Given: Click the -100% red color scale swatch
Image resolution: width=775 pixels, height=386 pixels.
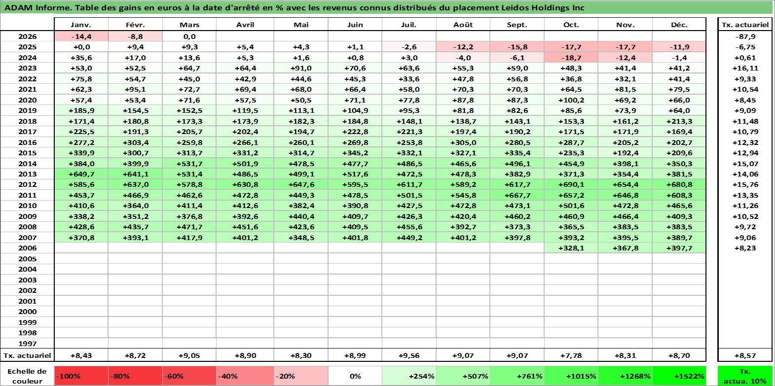Looking at the screenshot, I should point(81,376).
